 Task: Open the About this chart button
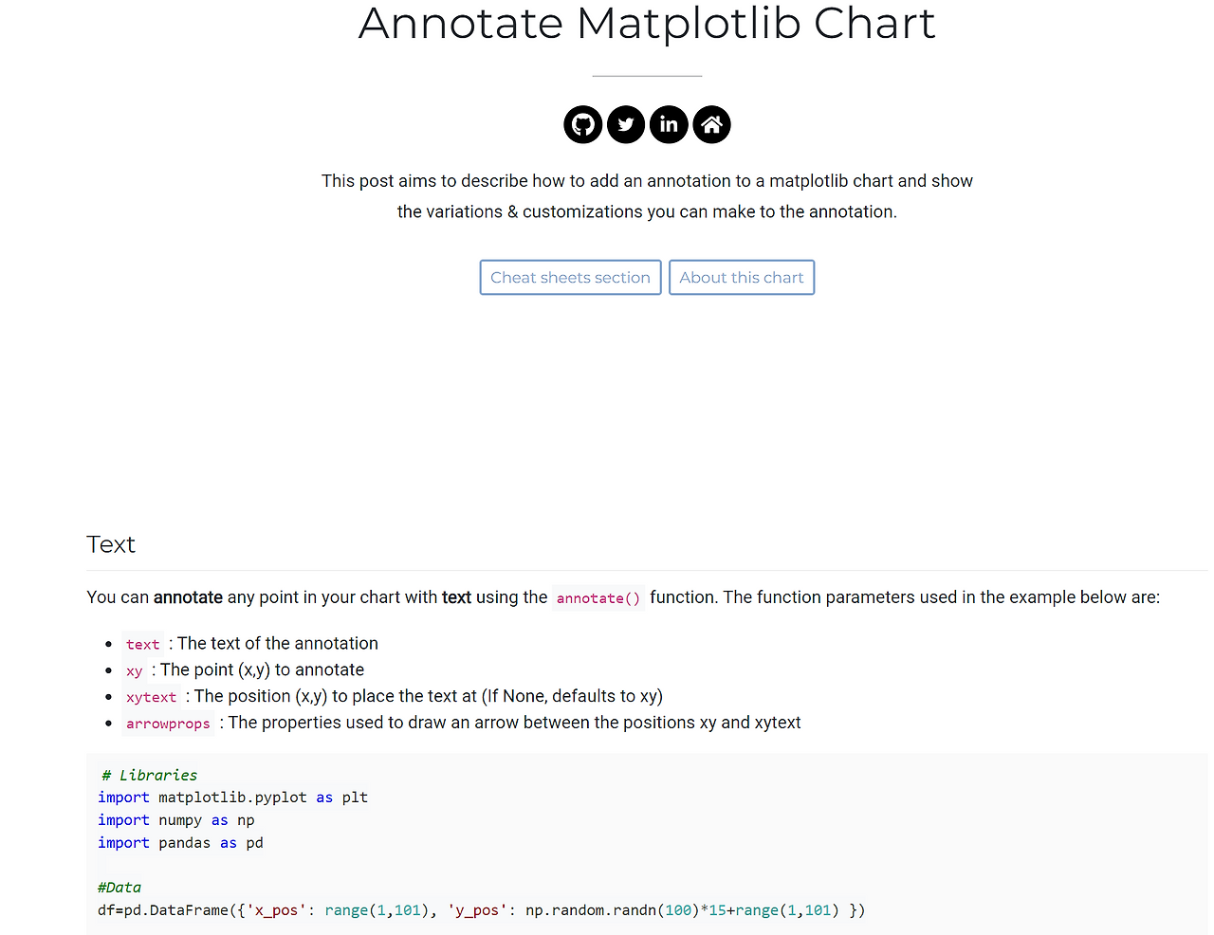(742, 278)
